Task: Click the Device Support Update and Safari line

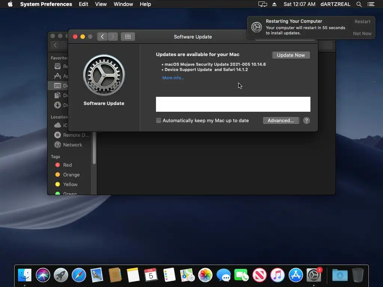Action: pos(206,70)
